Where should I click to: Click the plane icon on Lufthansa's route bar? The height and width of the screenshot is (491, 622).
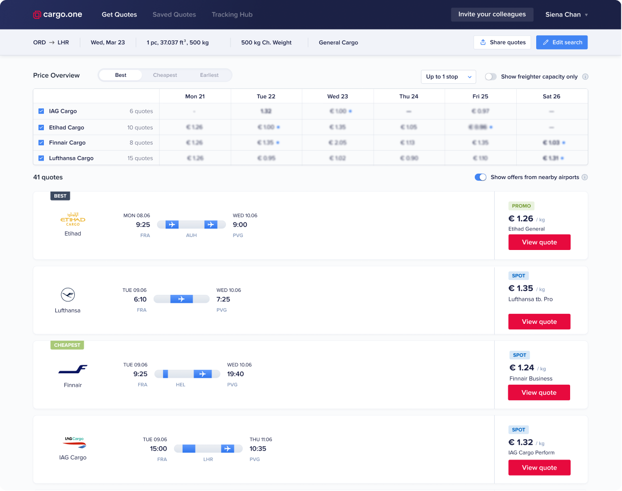[x=182, y=299]
